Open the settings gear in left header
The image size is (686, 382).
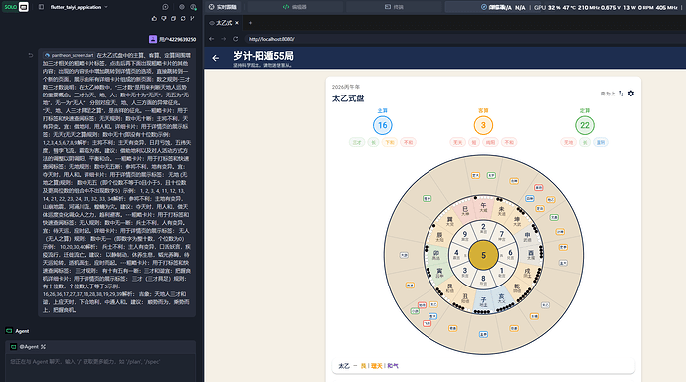point(182,7)
